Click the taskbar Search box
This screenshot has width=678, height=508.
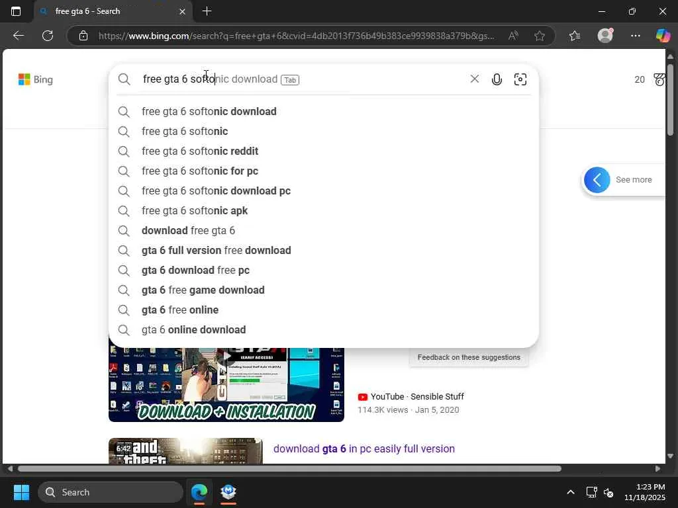point(111,492)
